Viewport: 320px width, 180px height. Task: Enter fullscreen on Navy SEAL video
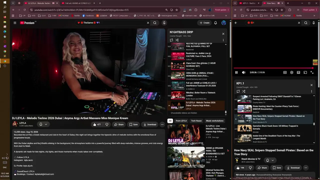[312, 72]
